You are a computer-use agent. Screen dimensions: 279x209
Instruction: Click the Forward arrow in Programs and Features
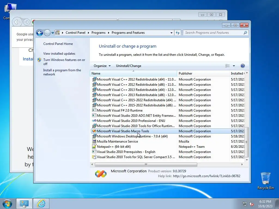click(x=47, y=33)
